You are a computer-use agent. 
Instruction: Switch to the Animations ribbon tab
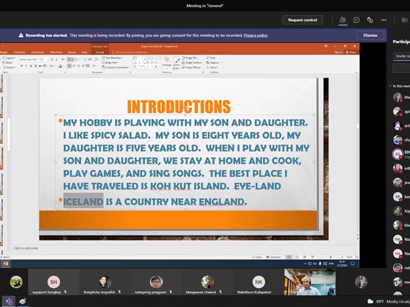coord(38,52)
